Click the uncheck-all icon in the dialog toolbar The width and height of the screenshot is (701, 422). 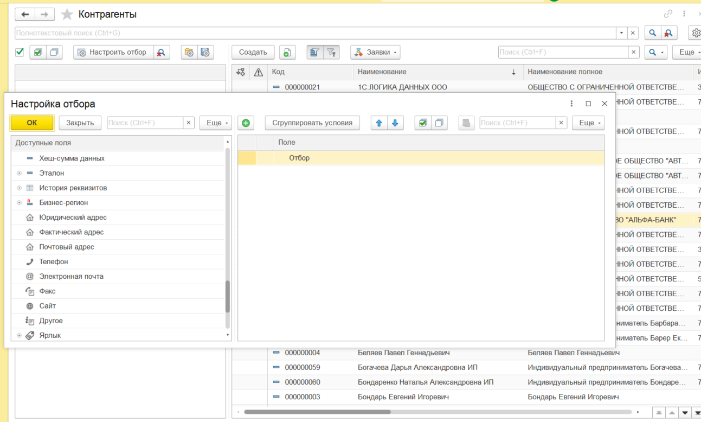tap(439, 123)
